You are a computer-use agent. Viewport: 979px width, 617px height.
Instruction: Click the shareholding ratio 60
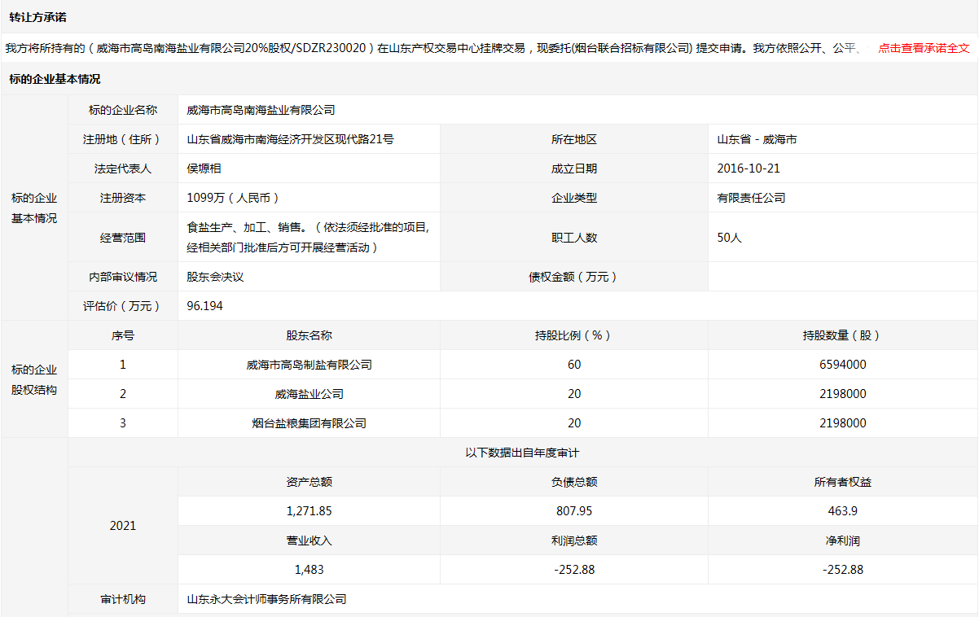[x=574, y=365]
